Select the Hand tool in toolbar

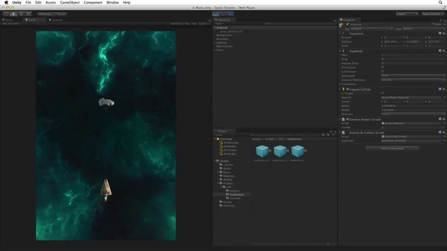[6, 14]
